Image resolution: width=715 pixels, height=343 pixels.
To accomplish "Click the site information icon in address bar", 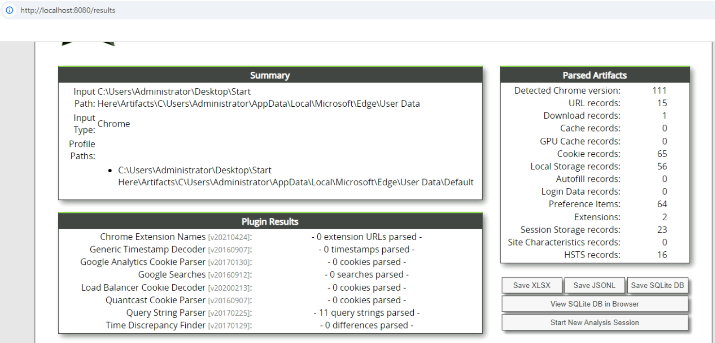I will (x=9, y=10).
